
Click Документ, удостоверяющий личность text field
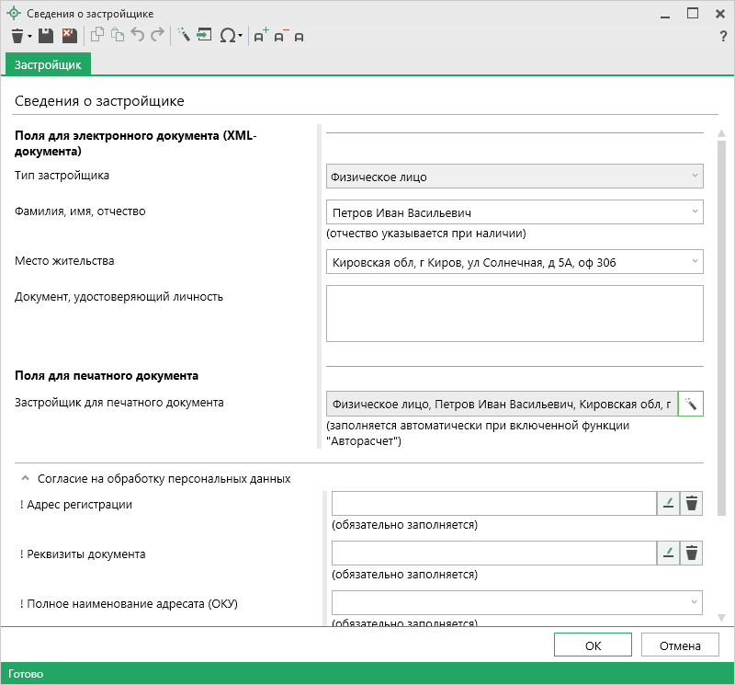click(514, 313)
